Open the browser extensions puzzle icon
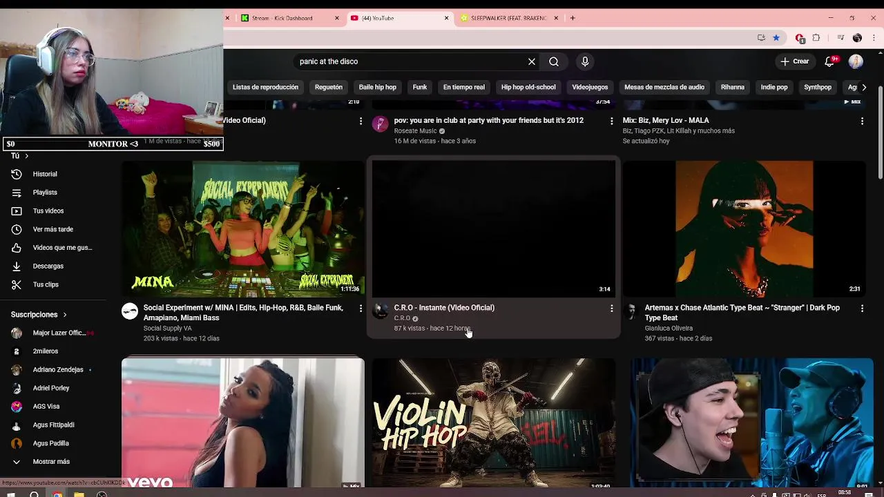This screenshot has height=497, width=884. point(816,38)
